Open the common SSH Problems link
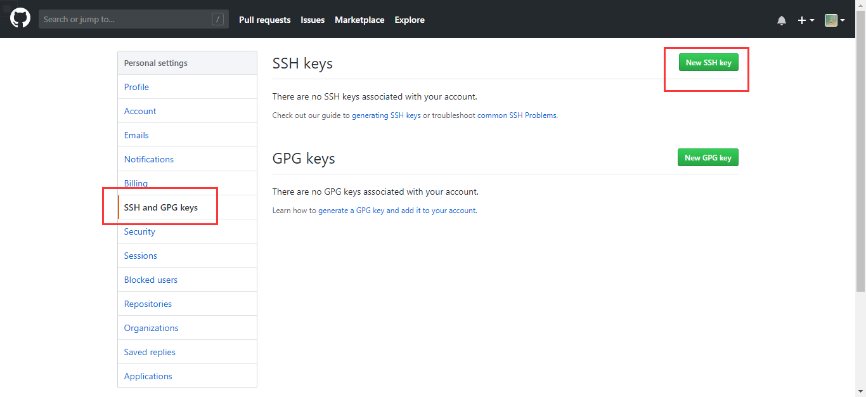This screenshot has height=397, width=866. pyautogui.click(x=517, y=115)
